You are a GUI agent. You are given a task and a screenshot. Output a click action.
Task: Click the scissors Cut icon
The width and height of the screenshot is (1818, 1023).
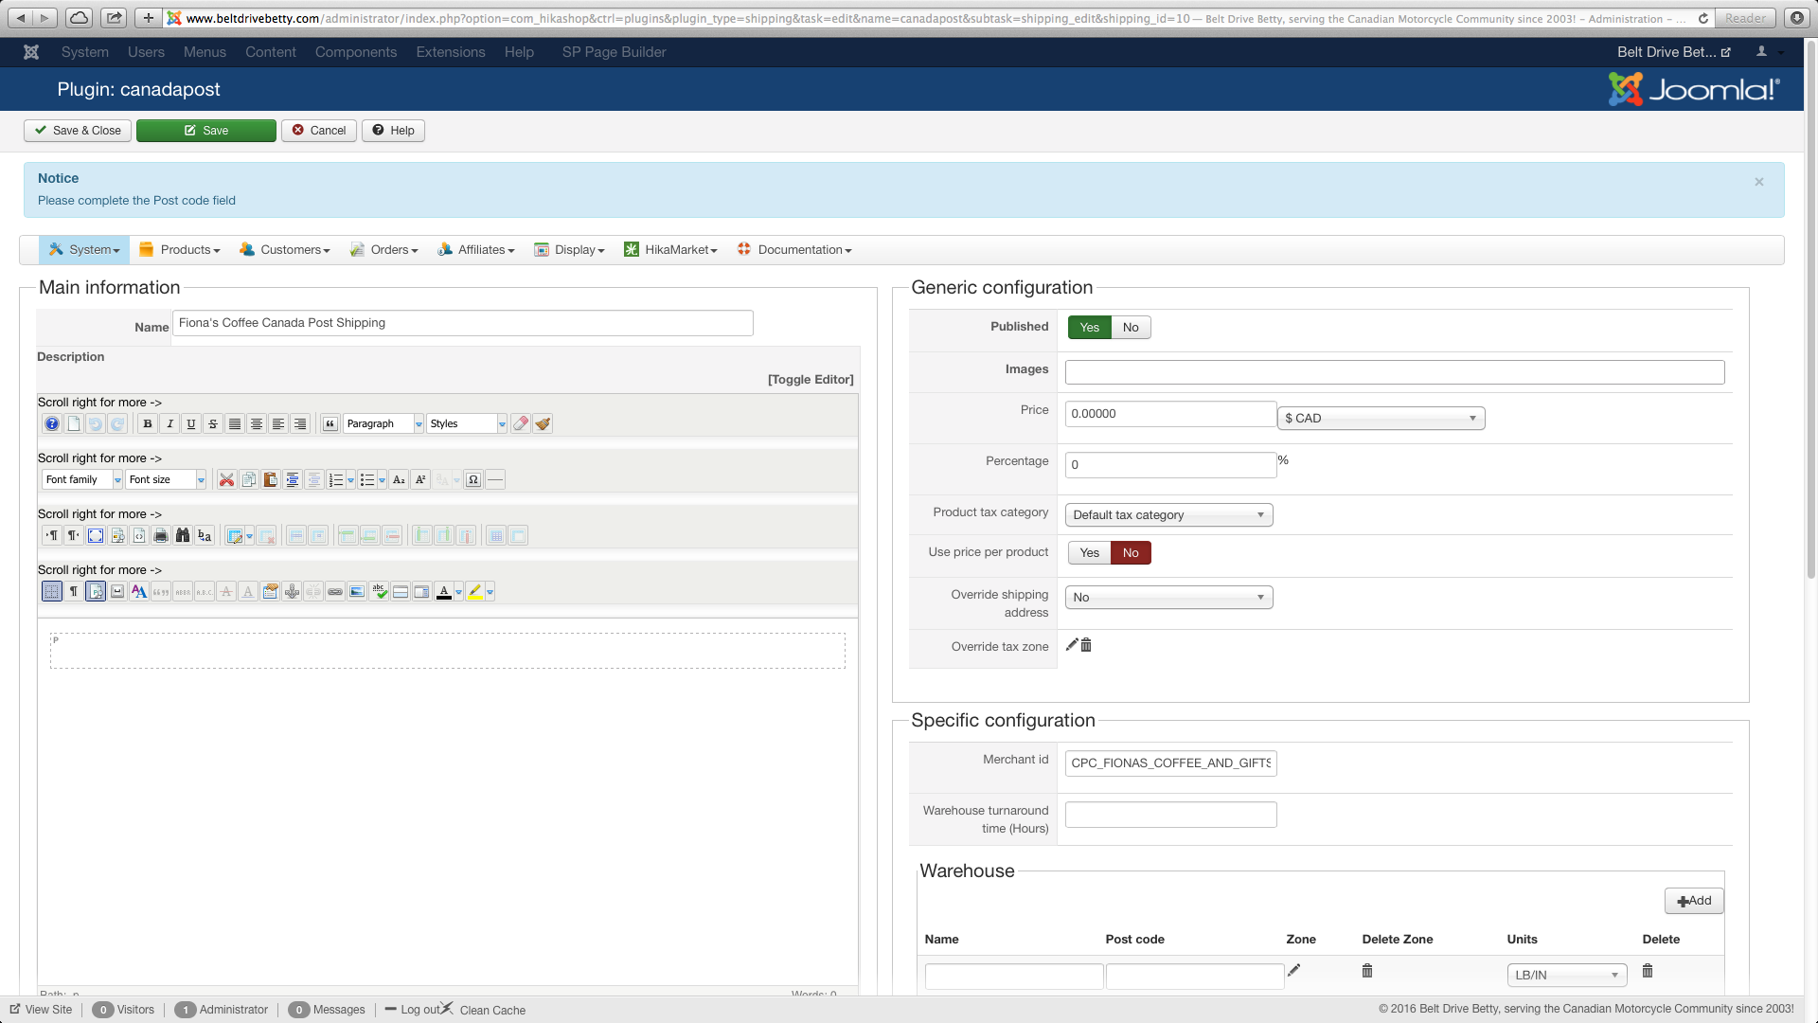point(226,479)
